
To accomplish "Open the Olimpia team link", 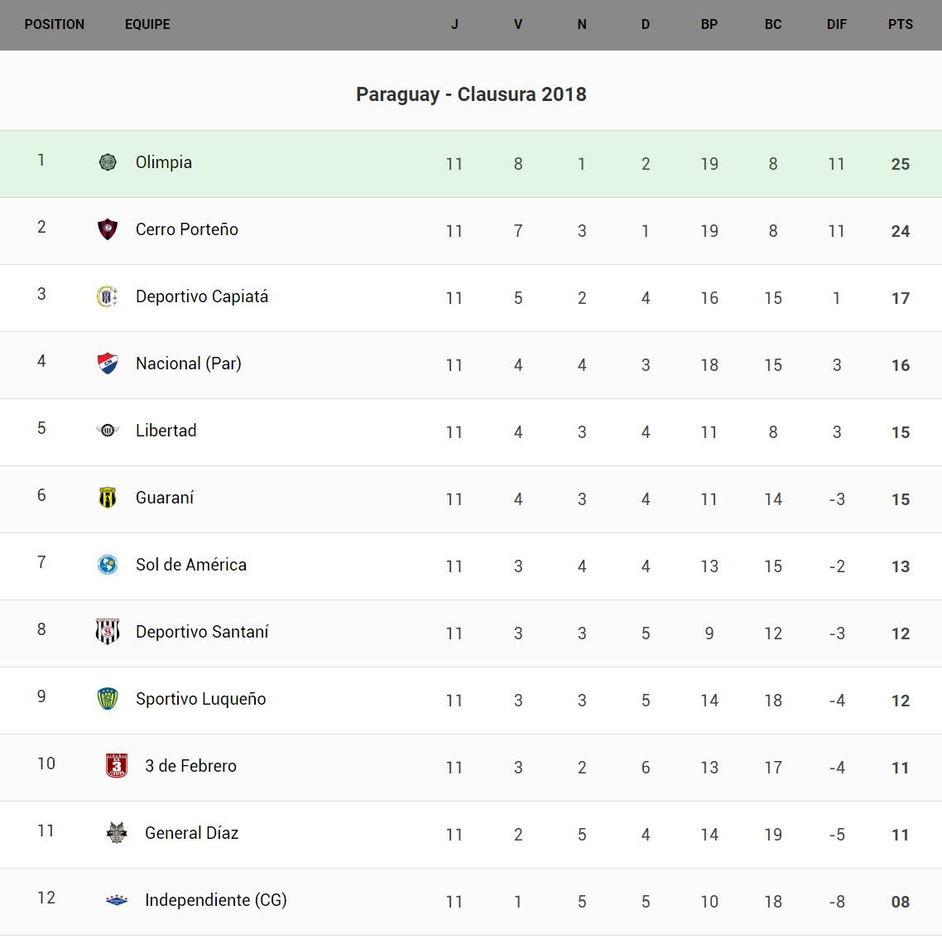I will [x=164, y=162].
